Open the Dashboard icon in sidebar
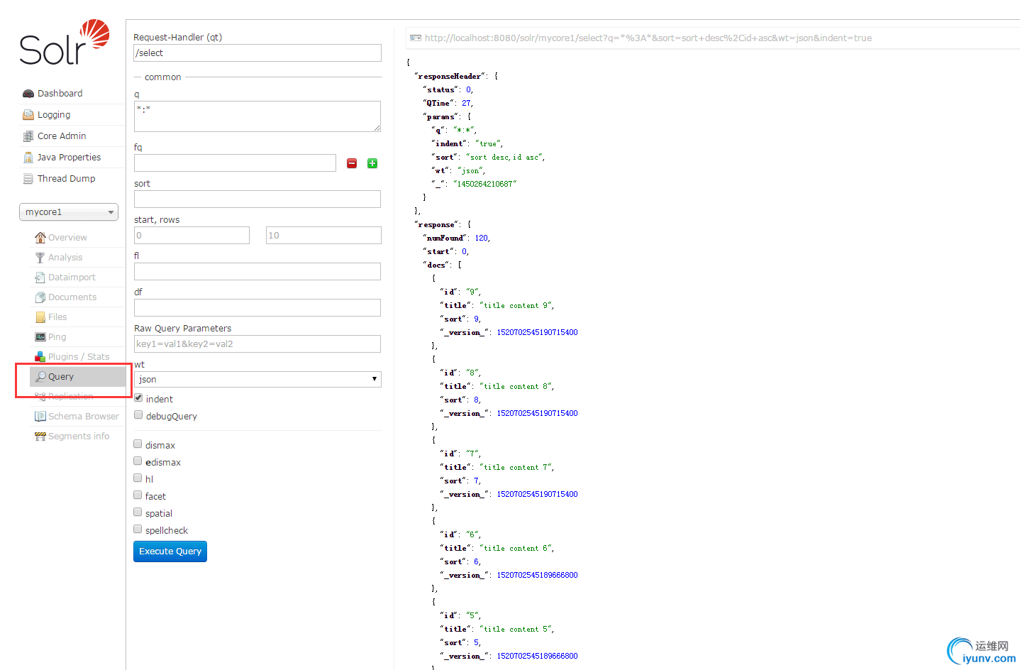The height and width of the screenshot is (670, 1020). pyautogui.click(x=28, y=94)
